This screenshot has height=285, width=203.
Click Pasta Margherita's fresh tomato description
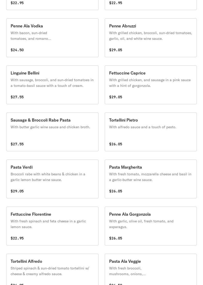tap(150, 177)
